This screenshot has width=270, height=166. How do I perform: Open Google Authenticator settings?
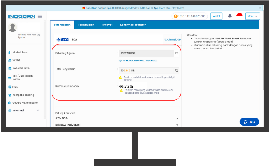pos(25,103)
